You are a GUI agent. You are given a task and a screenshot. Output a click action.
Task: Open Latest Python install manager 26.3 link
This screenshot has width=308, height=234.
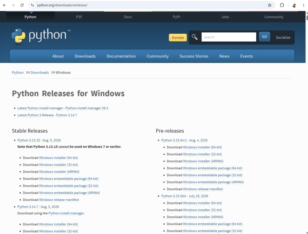tap(63, 108)
